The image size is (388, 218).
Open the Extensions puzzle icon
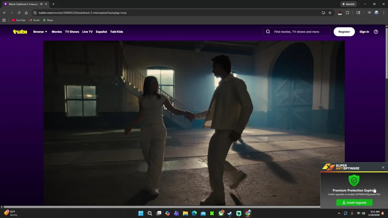point(347,13)
